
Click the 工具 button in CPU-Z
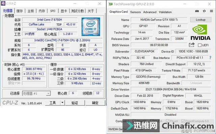click(x=53, y=103)
